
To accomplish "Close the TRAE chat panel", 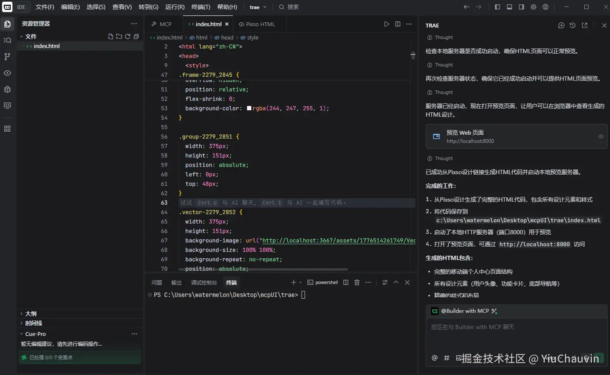I will pos(604,25).
